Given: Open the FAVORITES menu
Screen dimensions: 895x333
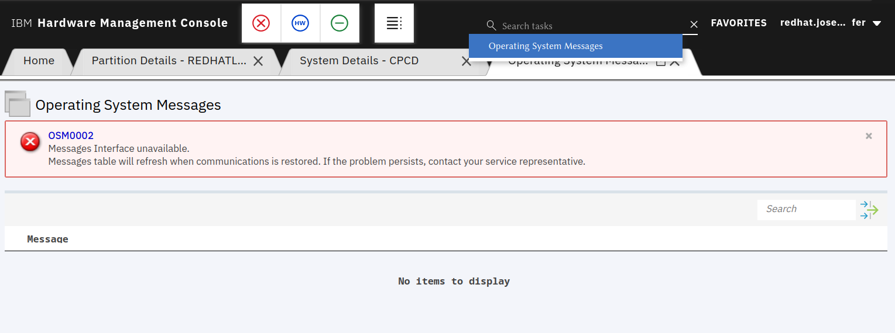Looking at the screenshot, I should (738, 23).
